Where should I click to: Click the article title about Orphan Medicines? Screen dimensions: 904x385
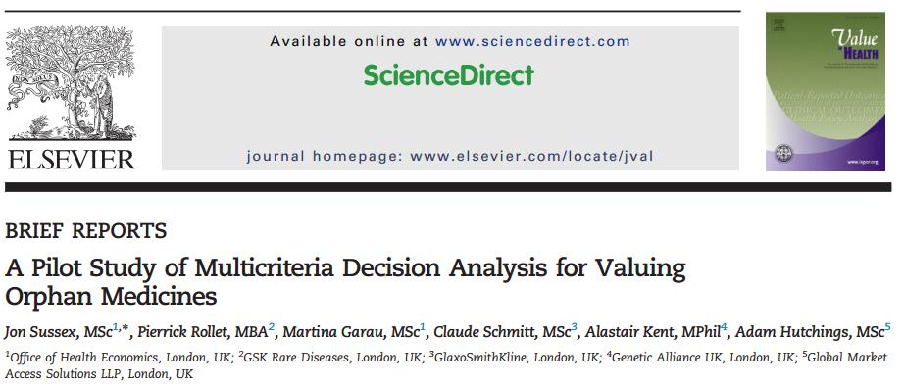click(x=345, y=282)
